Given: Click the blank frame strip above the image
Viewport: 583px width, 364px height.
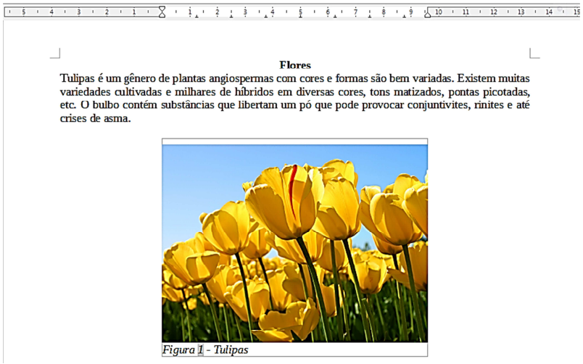Looking at the screenshot, I should pyautogui.click(x=294, y=141).
